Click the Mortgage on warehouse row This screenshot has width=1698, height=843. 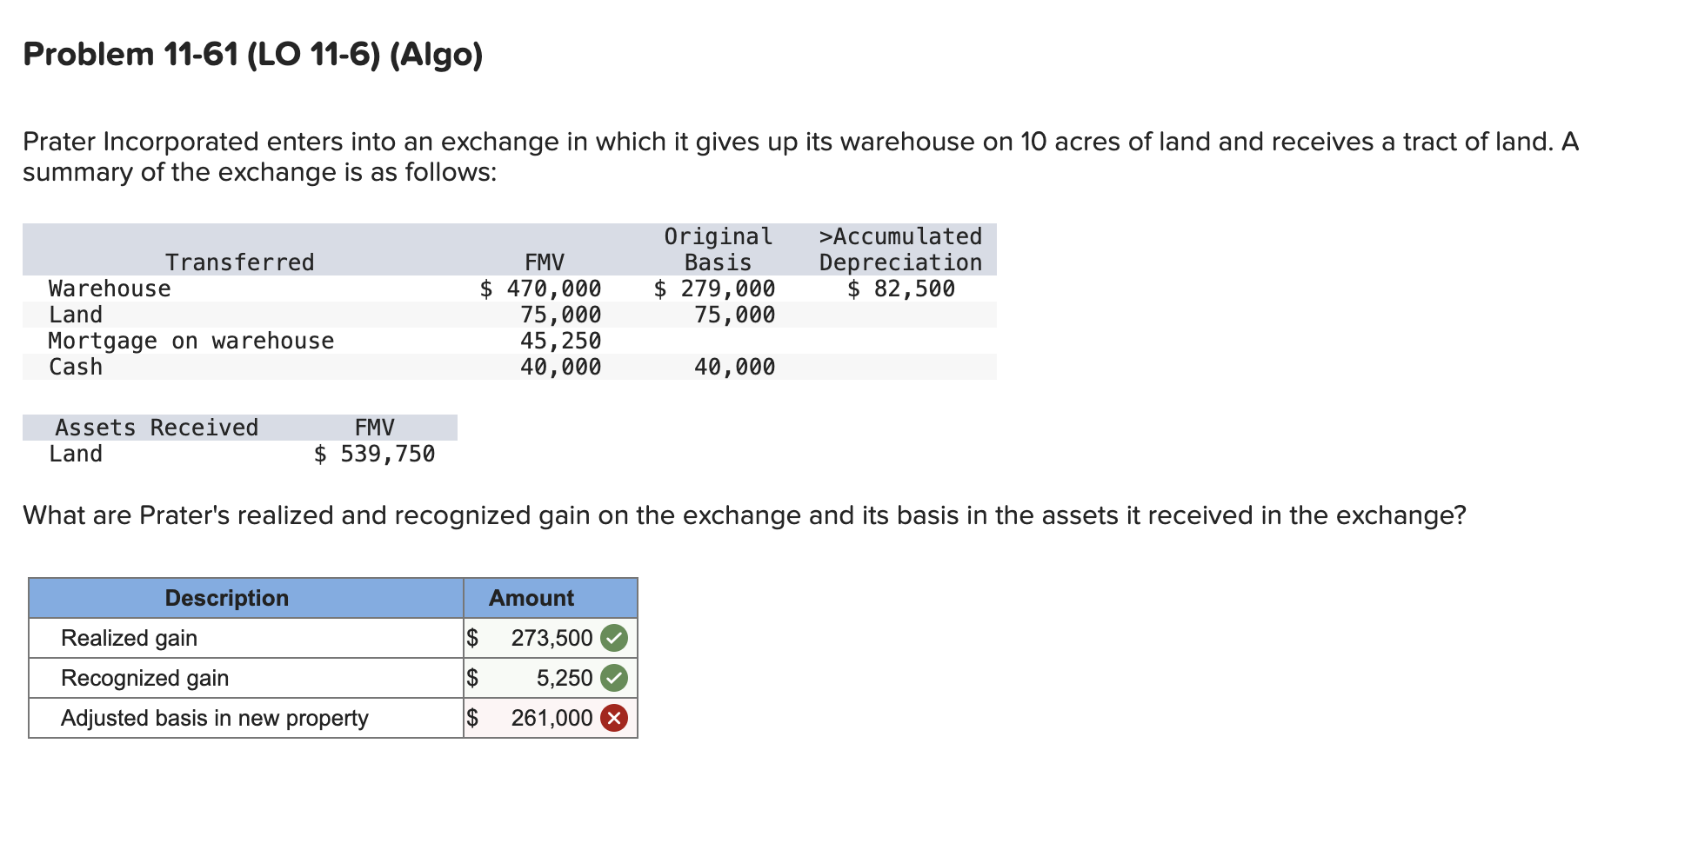191,341
